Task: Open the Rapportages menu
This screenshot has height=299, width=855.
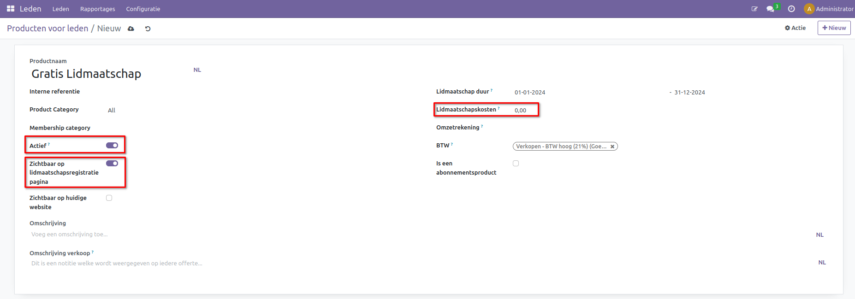Action: click(x=97, y=9)
